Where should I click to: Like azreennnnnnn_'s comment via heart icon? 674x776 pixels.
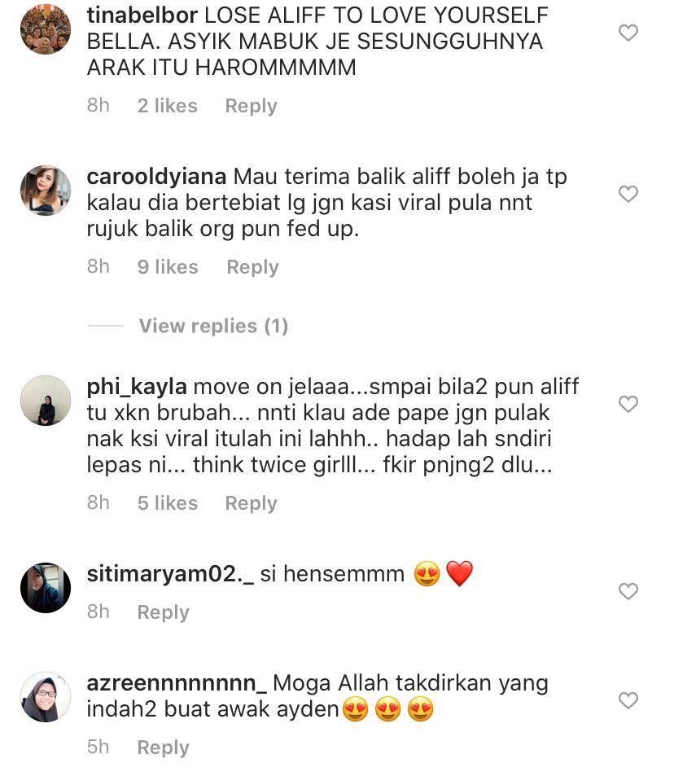click(x=628, y=700)
